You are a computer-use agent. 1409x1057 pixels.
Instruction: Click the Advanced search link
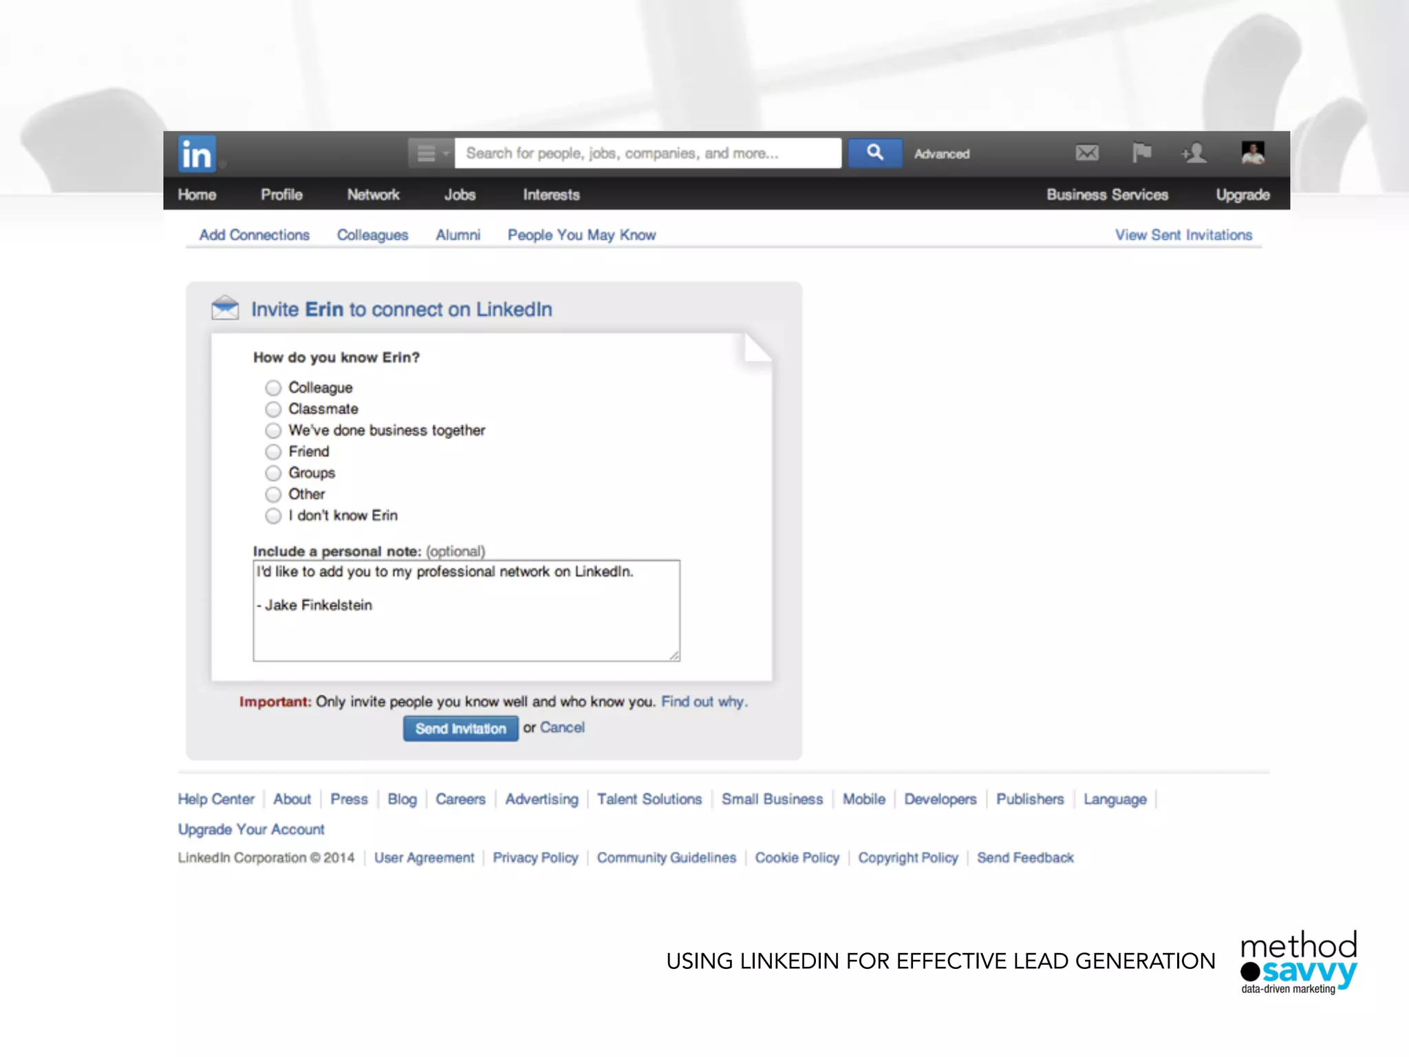[x=942, y=154]
